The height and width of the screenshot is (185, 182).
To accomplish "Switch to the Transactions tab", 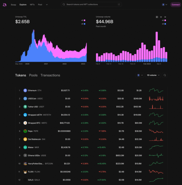I will click(50, 75).
